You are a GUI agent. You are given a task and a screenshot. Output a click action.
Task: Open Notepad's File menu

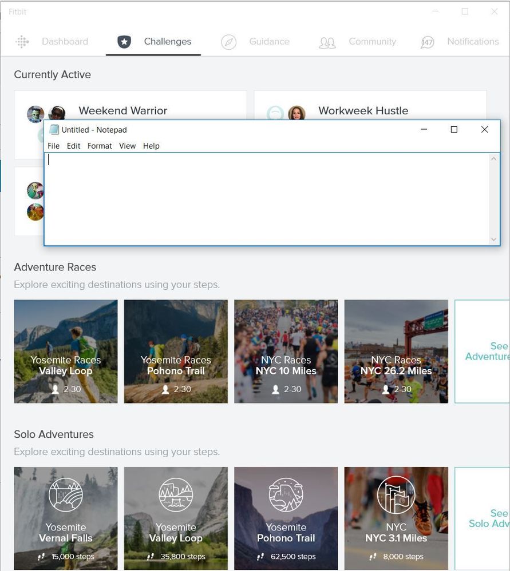(x=53, y=146)
